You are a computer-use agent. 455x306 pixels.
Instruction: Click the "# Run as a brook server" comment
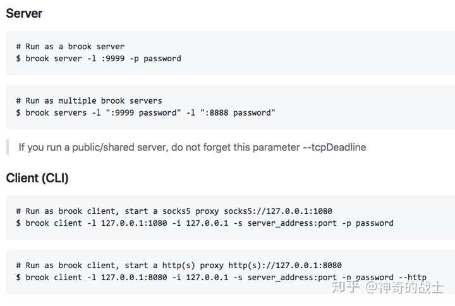click(x=70, y=47)
